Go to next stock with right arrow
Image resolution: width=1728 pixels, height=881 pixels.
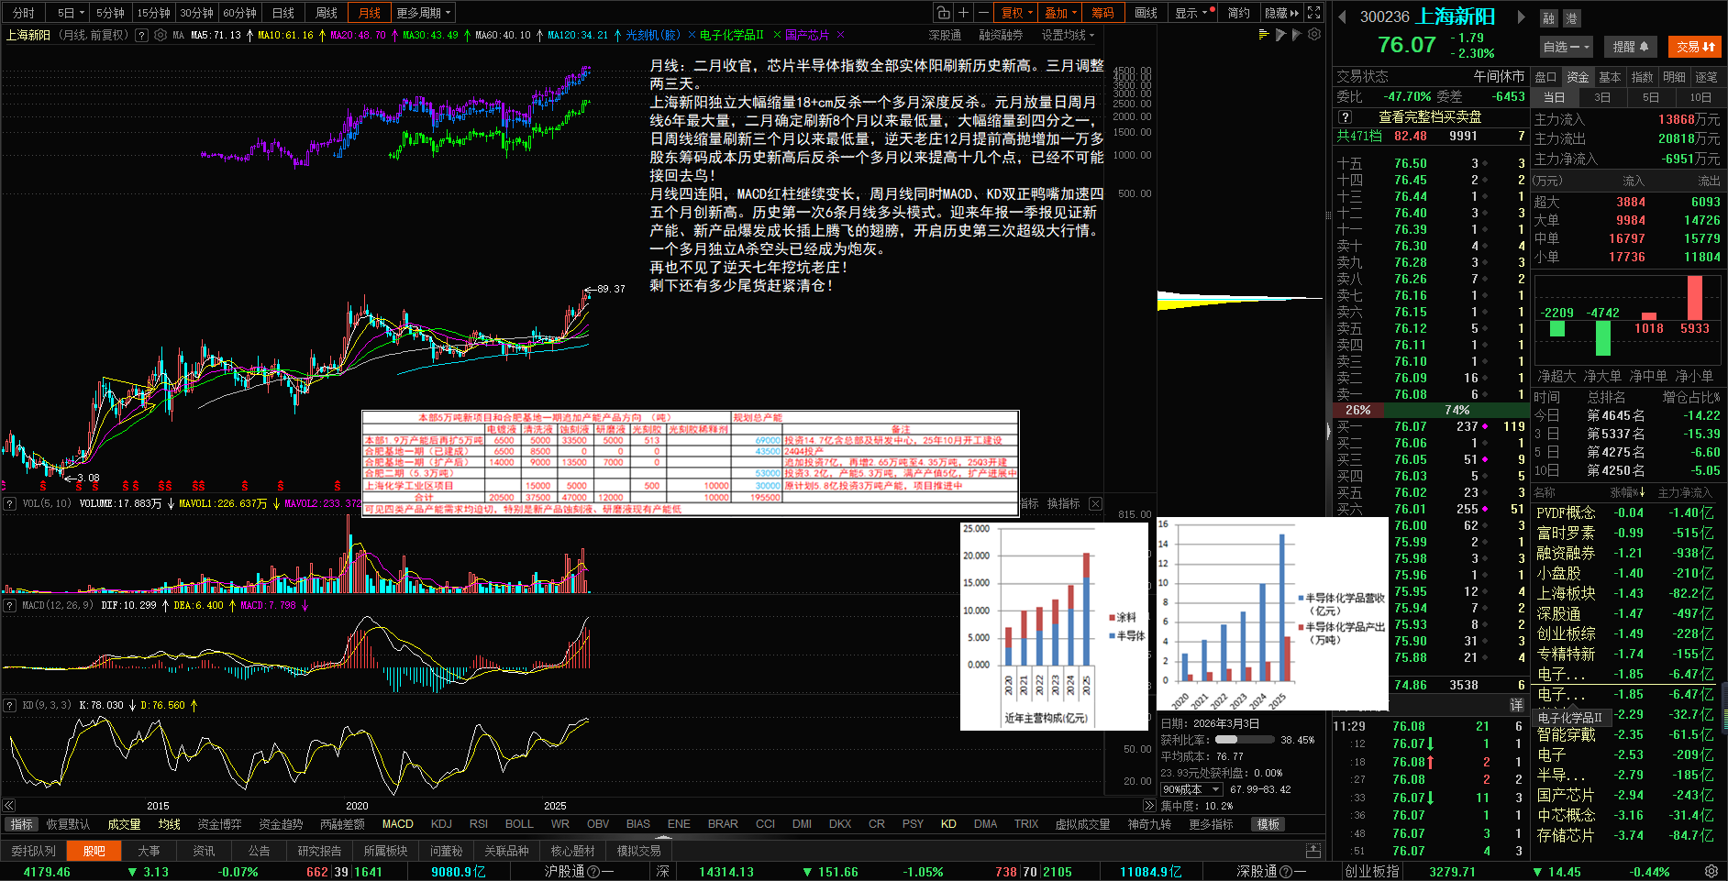click(x=1521, y=17)
